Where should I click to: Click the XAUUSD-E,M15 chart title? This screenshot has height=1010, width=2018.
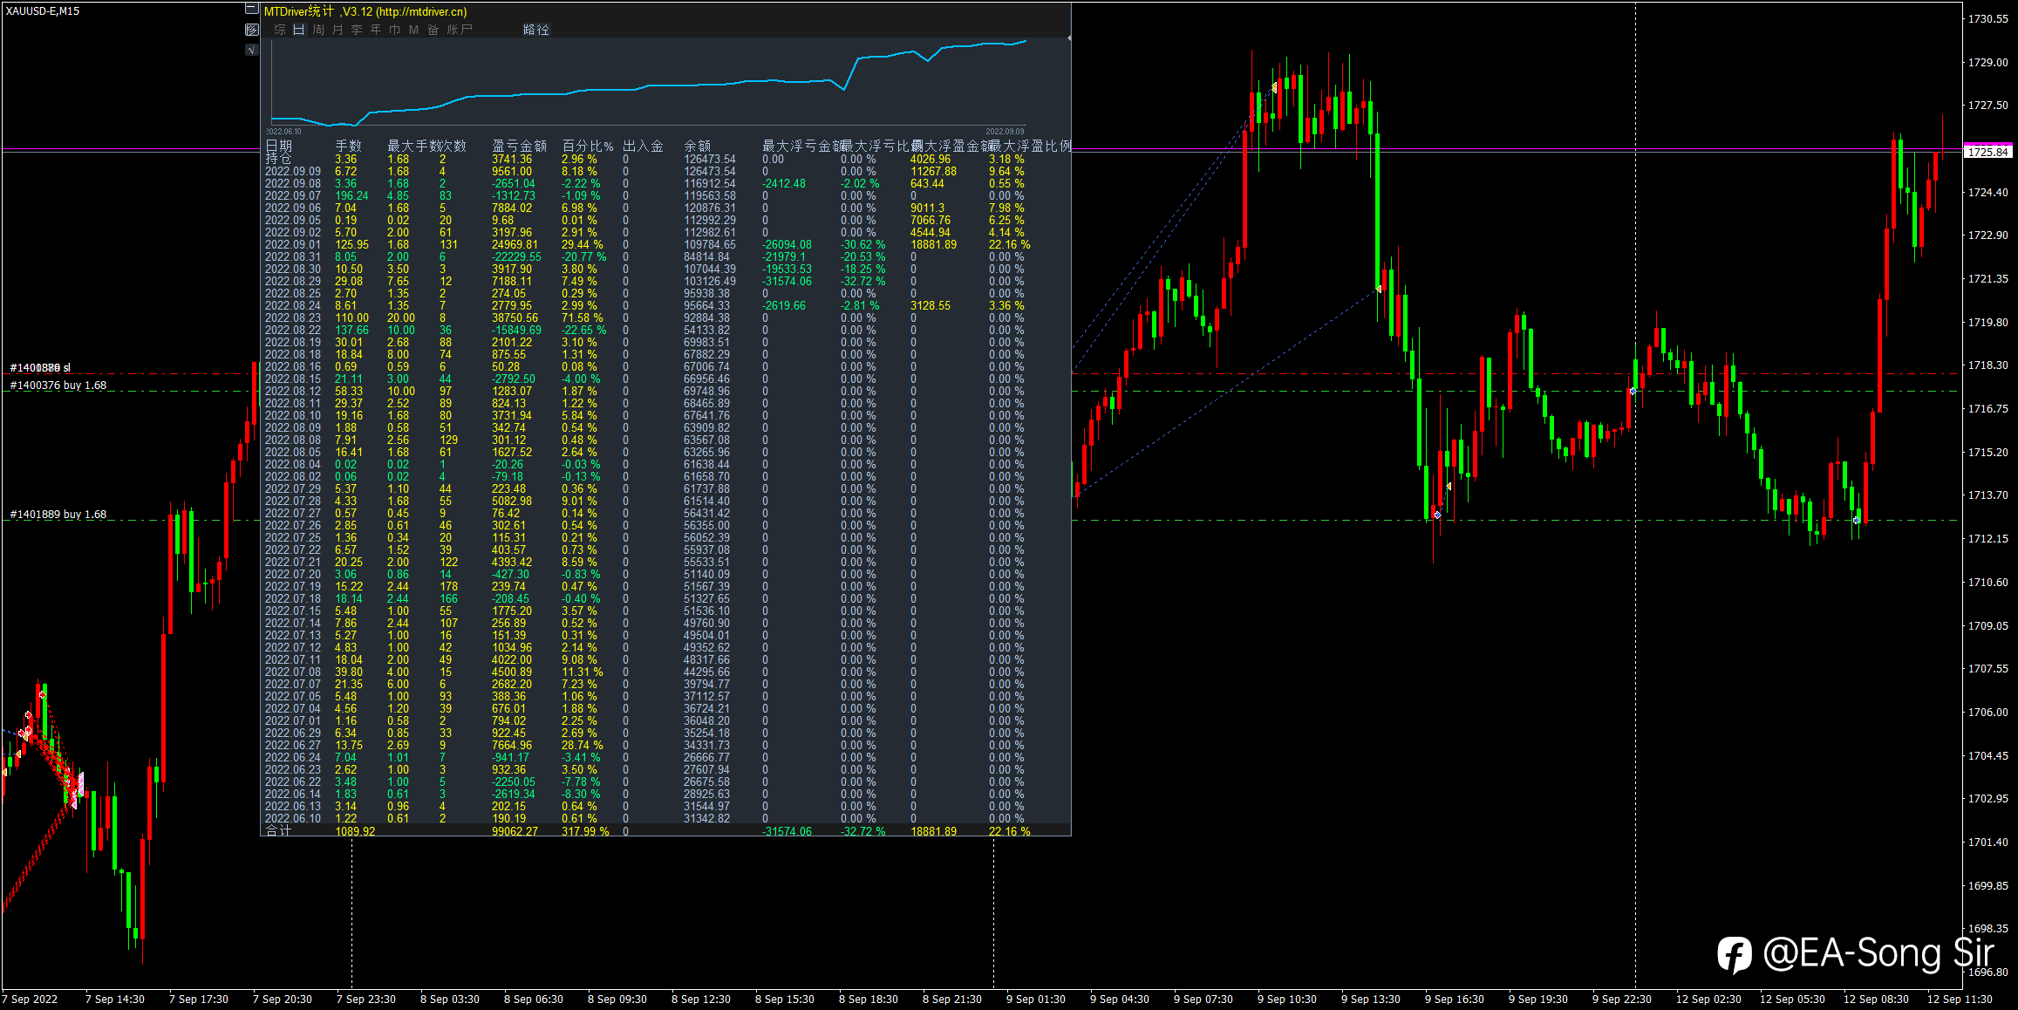pos(43,11)
